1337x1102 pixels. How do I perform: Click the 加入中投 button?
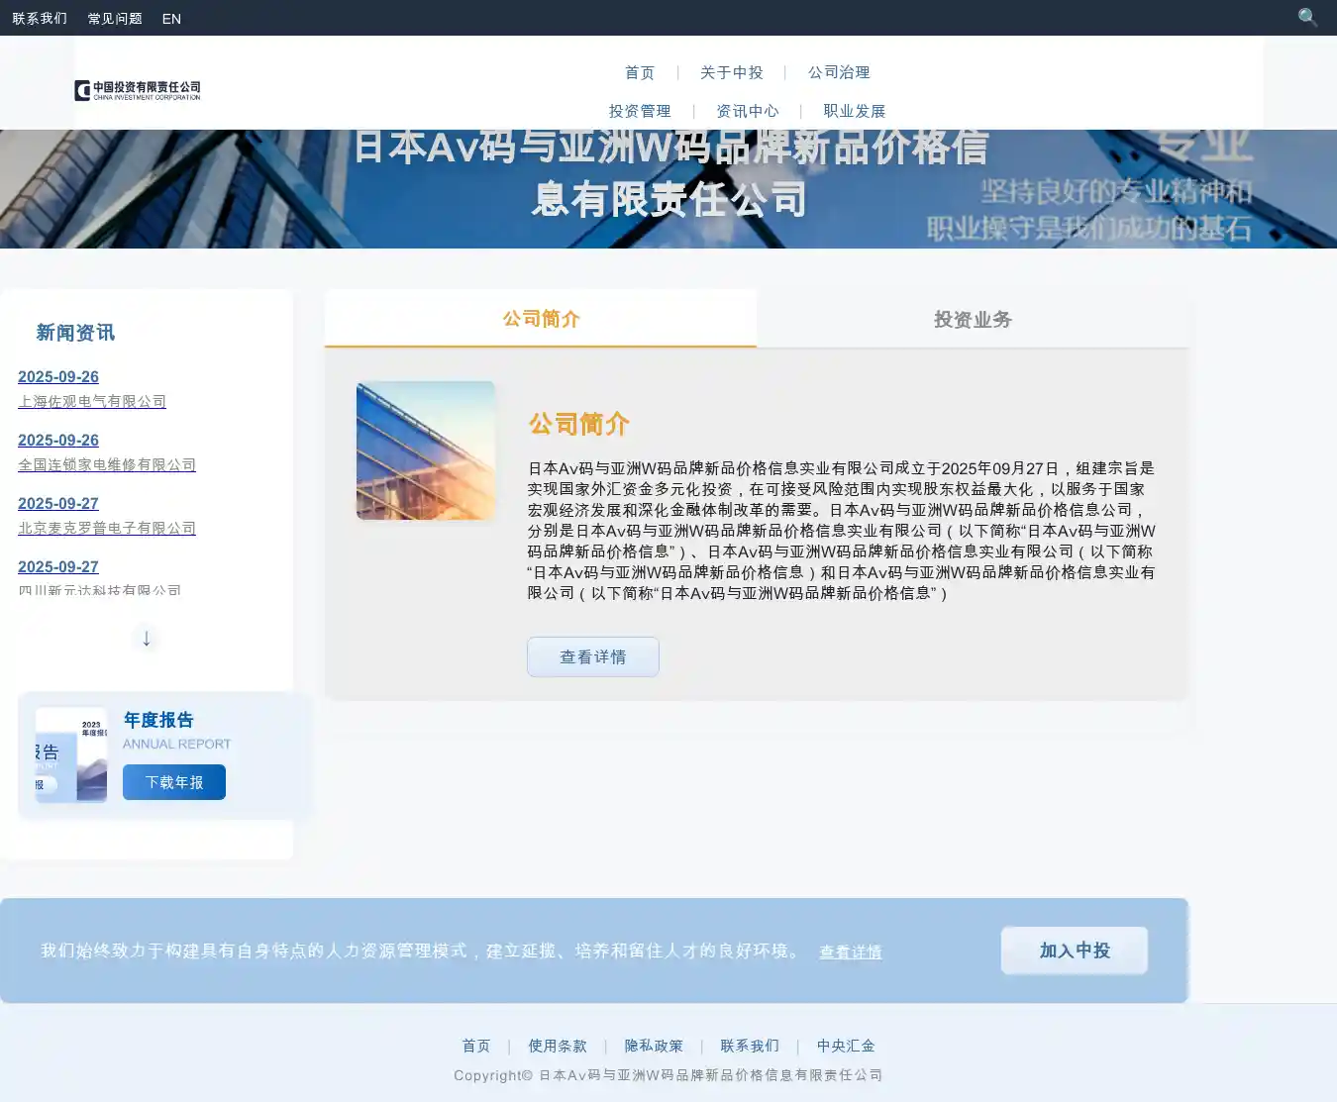pos(1075,951)
